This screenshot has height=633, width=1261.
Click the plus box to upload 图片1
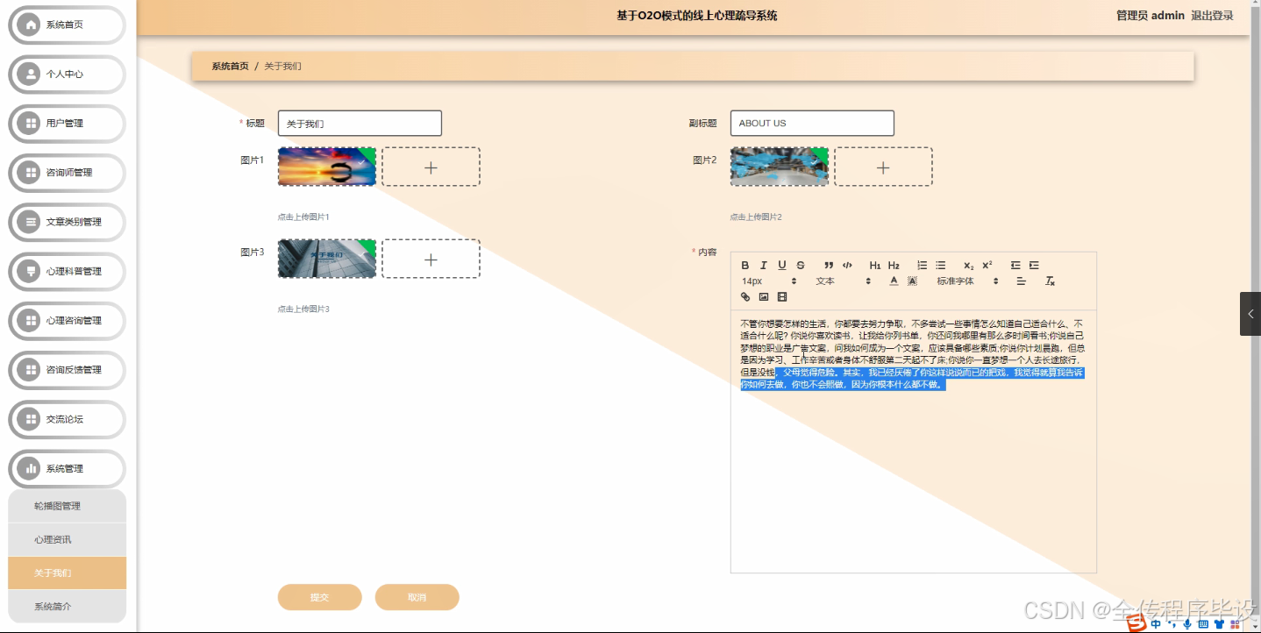(x=431, y=167)
